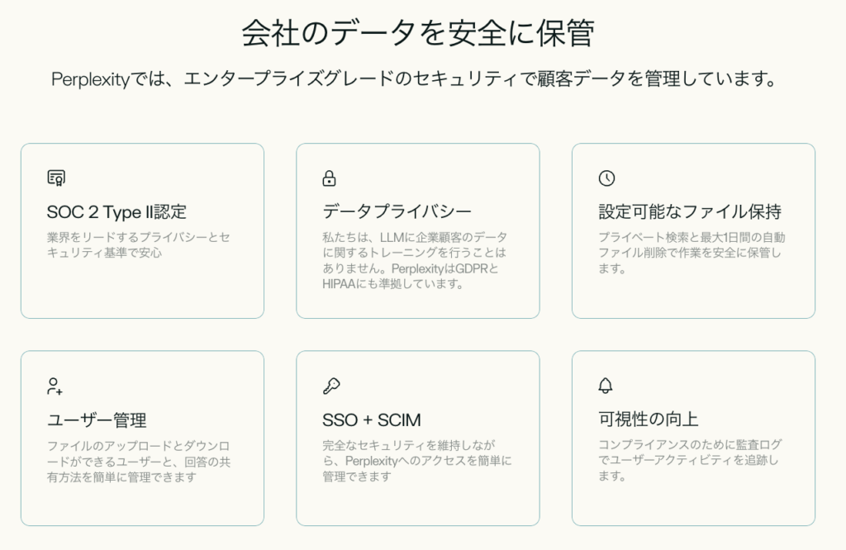Click the GDPR and HIPAA compliance description
The width and height of the screenshot is (846, 550).
413,261
